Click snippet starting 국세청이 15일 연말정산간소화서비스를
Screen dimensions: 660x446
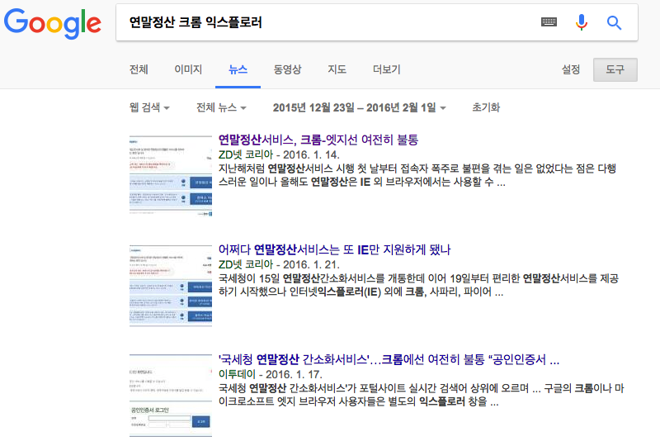(x=419, y=285)
